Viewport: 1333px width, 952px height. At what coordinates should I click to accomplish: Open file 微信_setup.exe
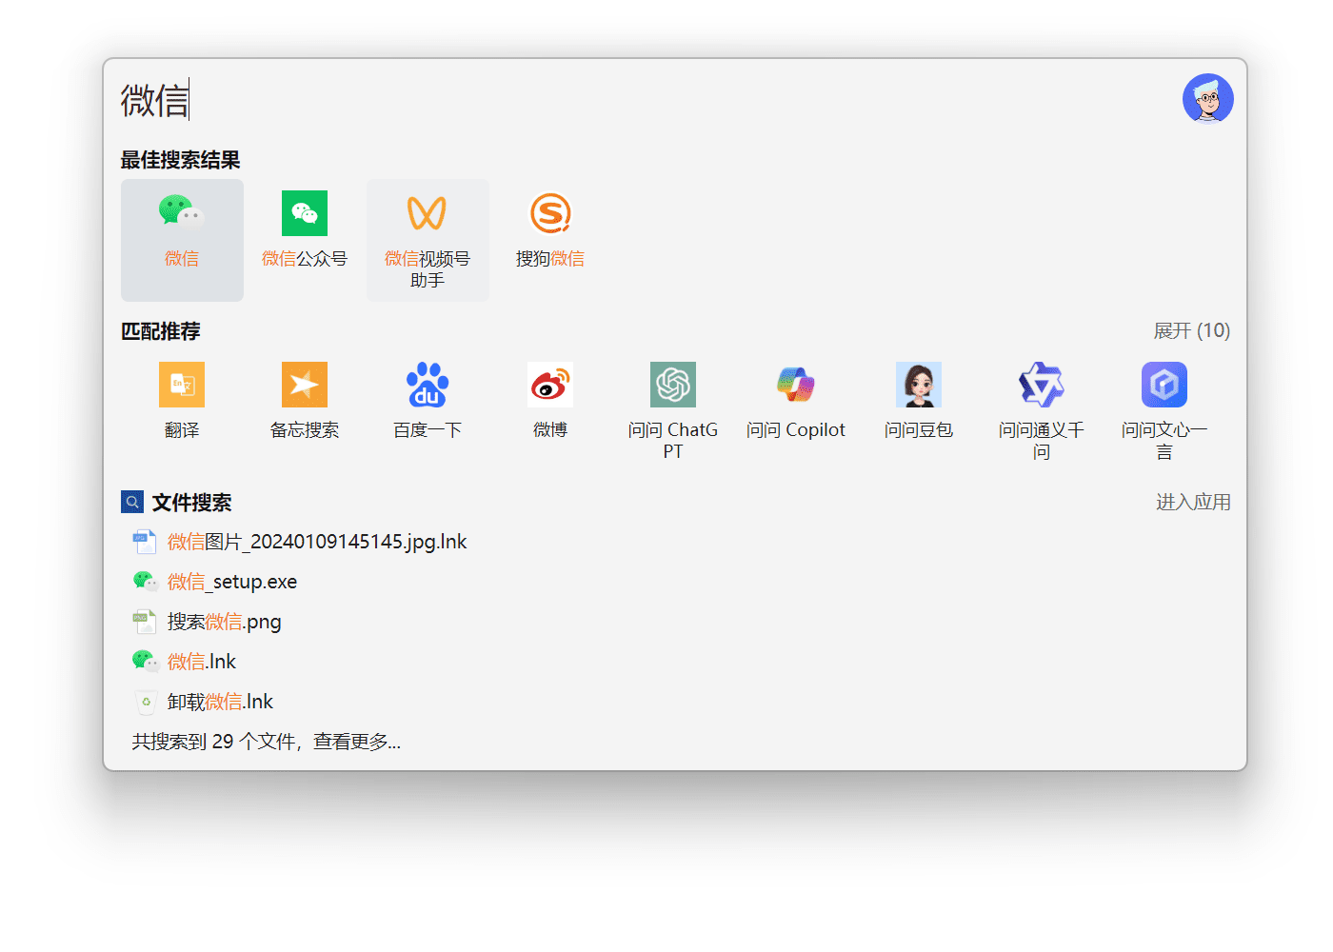pos(232,582)
